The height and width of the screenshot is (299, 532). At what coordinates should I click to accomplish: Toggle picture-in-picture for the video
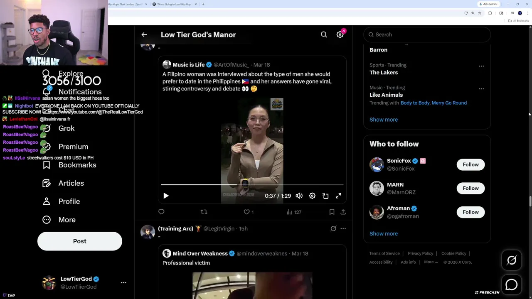tap(325, 196)
